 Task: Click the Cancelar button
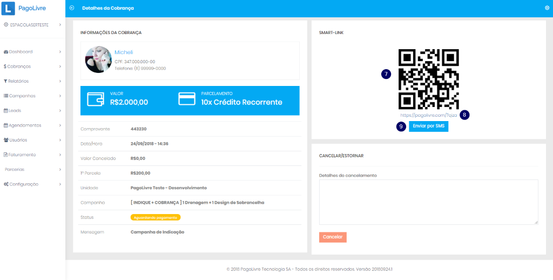tap(333, 237)
